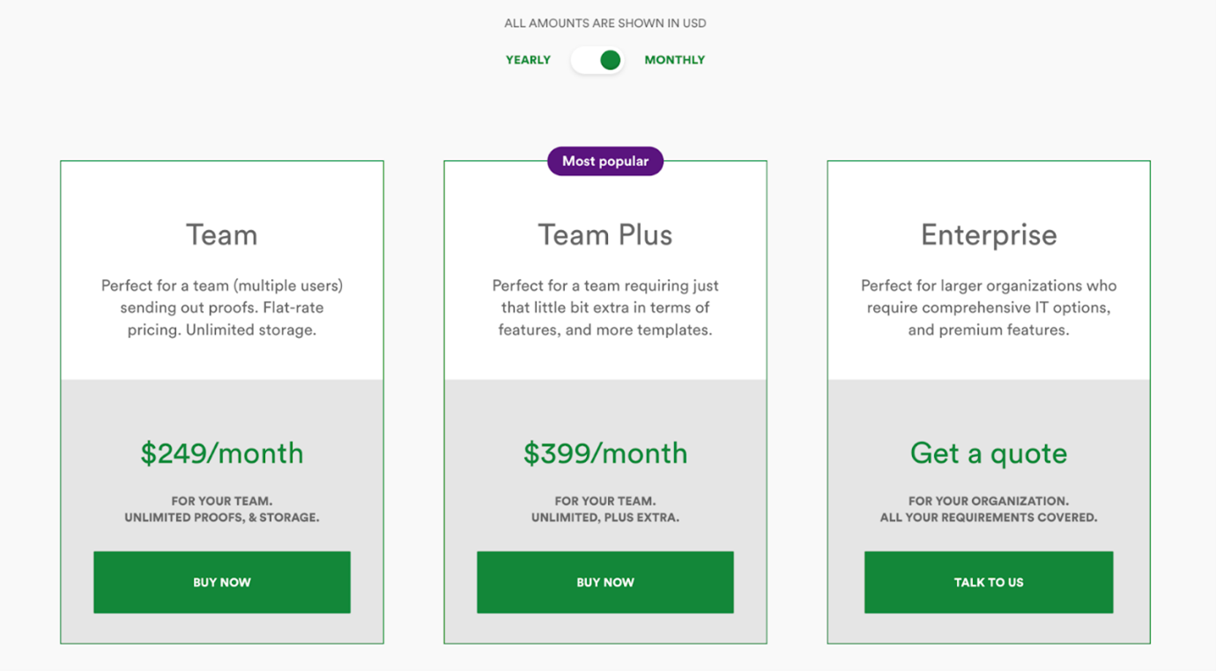Toggle billing period switch to Yearly
The height and width of the screenshot is (671, 1216).
(597, 59)
